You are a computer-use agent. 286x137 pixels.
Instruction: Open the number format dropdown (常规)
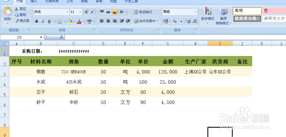(x=196, y=12)
